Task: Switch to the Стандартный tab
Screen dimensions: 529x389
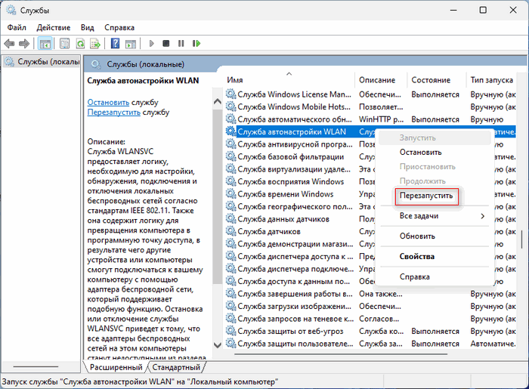Action: 175,367
